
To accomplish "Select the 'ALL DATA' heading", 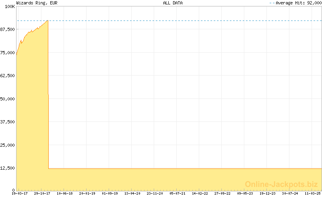I will pos(173,3).
